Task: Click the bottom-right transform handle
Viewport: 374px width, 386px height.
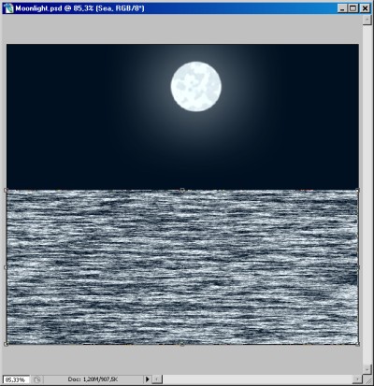Action: pyautogui.click(x=357, y=344)
